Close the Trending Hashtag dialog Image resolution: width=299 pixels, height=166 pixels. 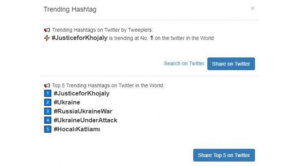click(x=252, y=8)
